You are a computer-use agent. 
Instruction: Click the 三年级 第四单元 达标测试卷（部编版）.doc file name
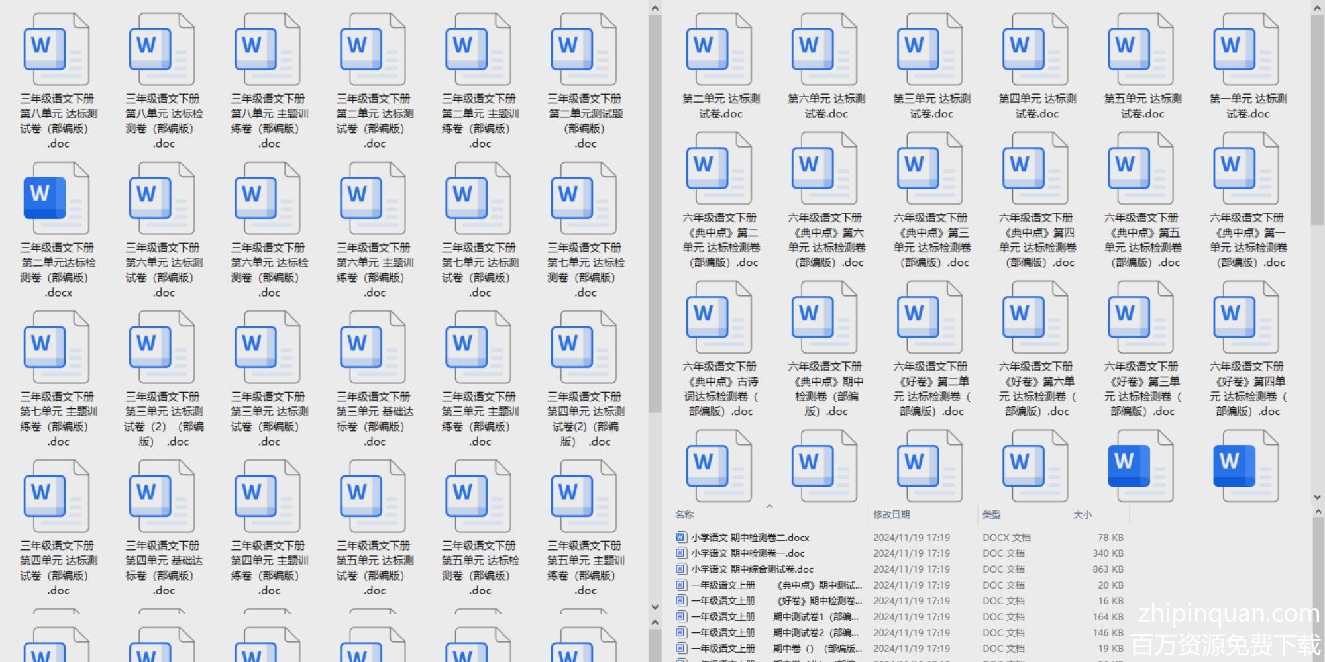[x=58, y=568]
